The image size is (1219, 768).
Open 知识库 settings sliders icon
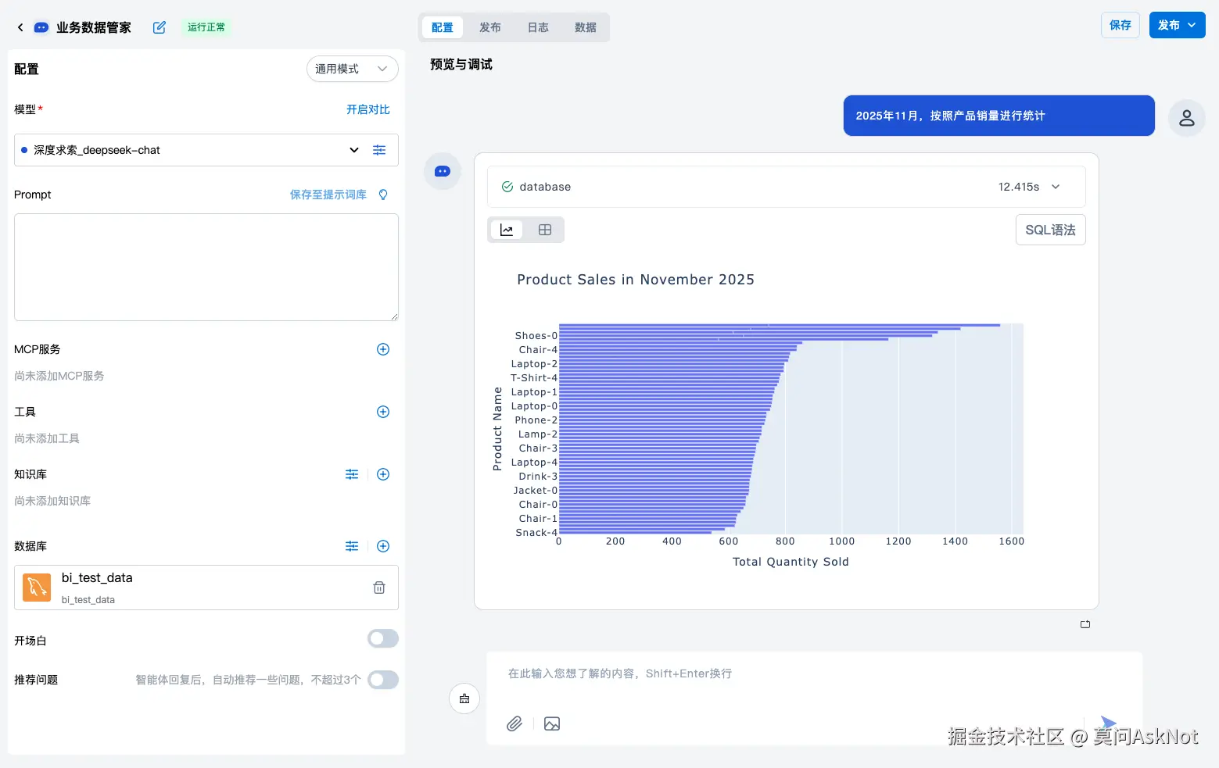[352, 474]
